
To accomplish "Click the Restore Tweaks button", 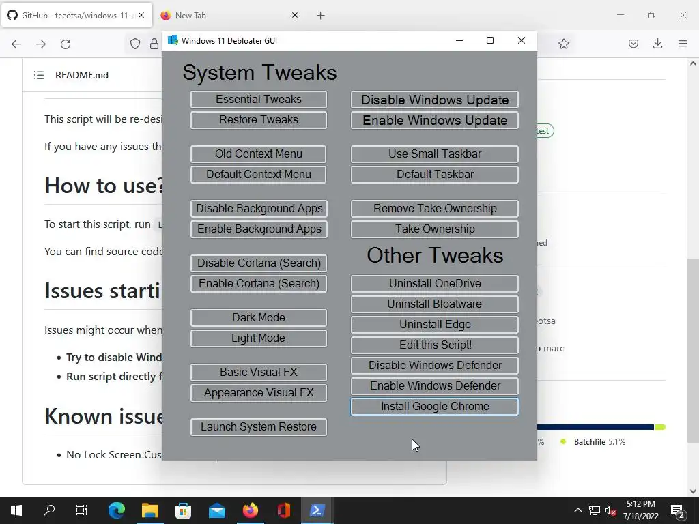I will coord(259,120).
